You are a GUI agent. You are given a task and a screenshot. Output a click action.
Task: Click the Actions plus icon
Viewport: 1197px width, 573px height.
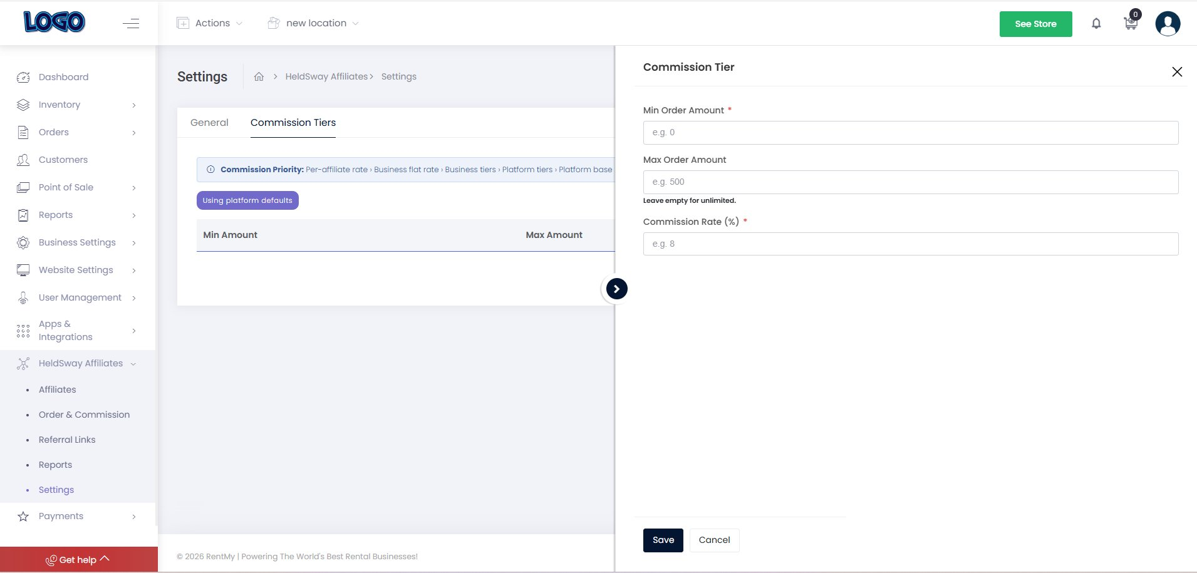[183, 23]
